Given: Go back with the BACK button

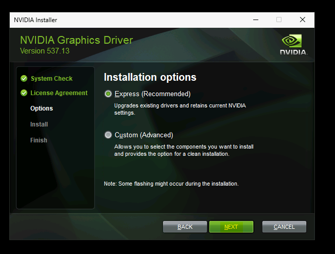Looking at the screenshot, I should click(185, 227).
